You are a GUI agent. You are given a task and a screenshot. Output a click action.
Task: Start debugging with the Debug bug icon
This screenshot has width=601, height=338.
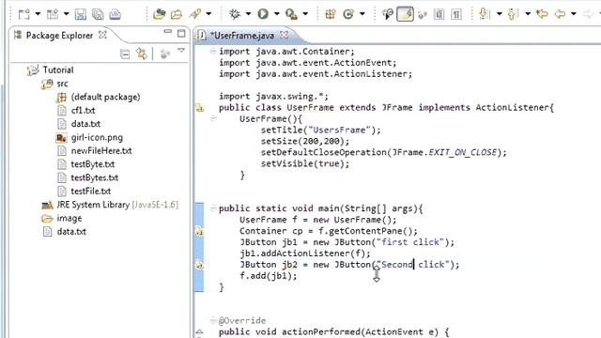(235, 14)
